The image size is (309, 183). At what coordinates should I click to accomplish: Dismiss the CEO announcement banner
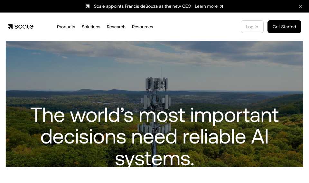(x=301, y=6)
